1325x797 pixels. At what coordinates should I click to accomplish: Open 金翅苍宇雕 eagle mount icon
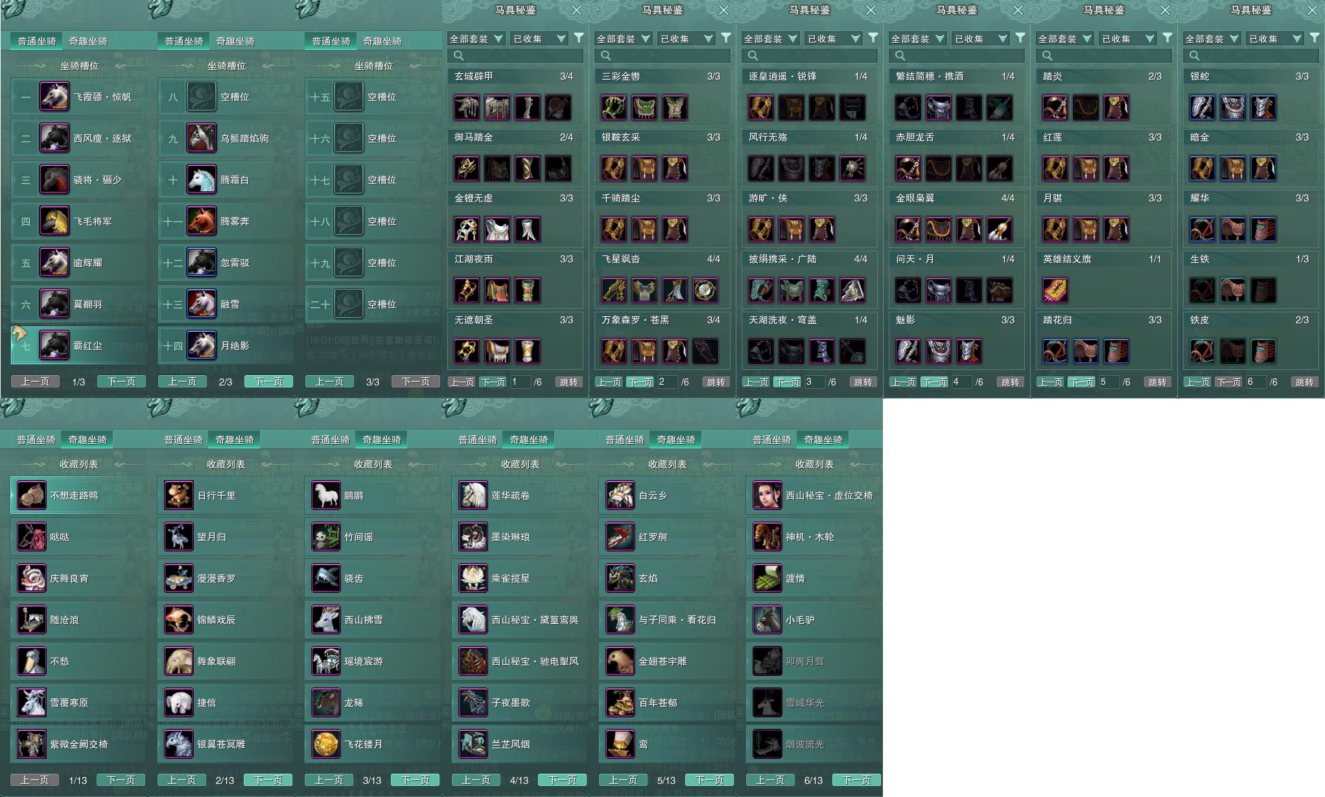tap(620, 661)
